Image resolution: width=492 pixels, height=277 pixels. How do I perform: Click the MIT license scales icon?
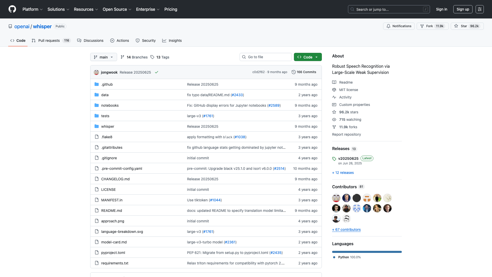334,90
